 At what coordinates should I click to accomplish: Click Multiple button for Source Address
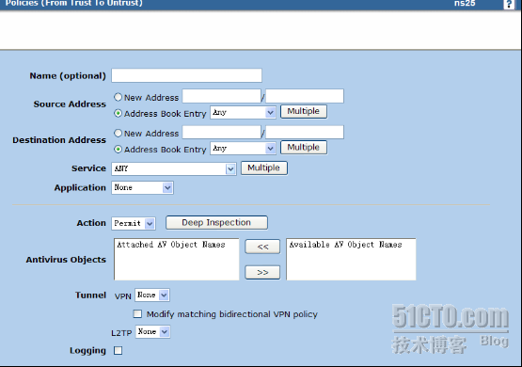(304, 111)
